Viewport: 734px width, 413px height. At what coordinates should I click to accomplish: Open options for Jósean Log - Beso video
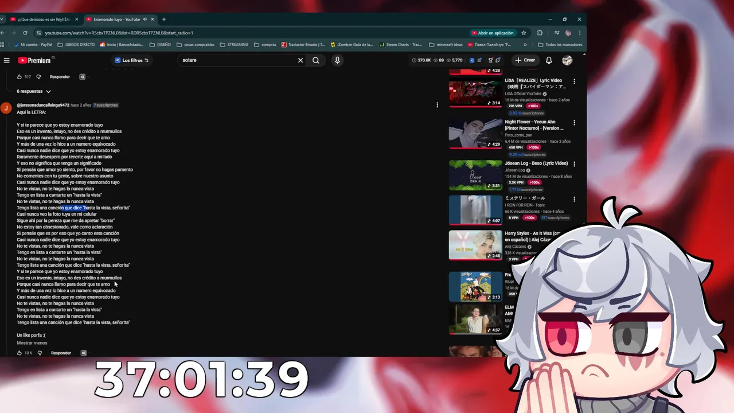coord(574,164)
